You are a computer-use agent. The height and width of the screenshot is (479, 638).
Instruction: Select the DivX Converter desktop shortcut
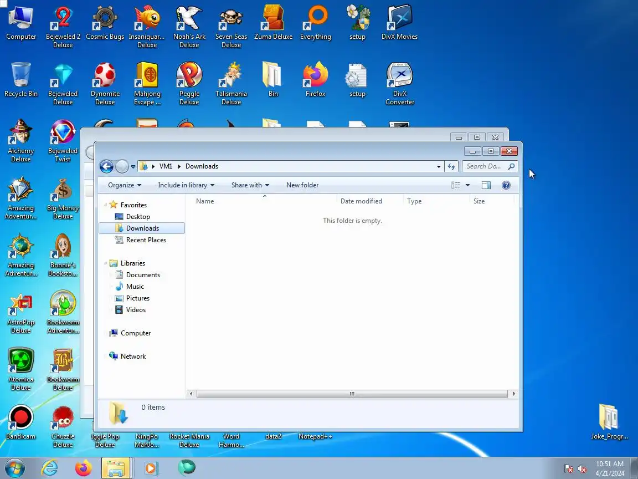tap(399, 84)
